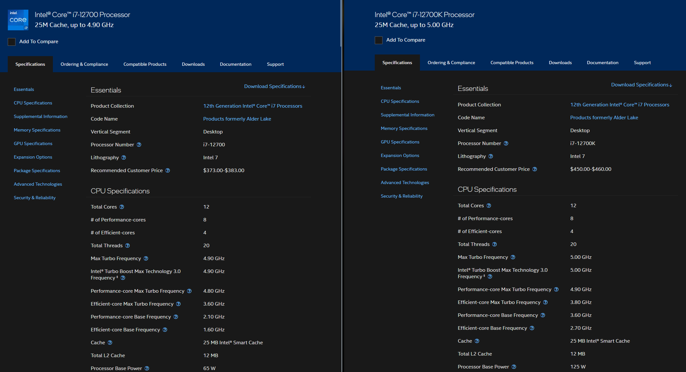Viewport: 686px width, 372px height.
Task: Open Products formerly Alder Lake link in right pane
Action: tap(604, 118)
